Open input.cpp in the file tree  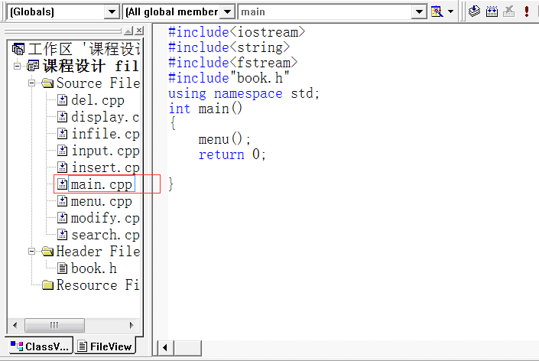click(x=106, y=151)
